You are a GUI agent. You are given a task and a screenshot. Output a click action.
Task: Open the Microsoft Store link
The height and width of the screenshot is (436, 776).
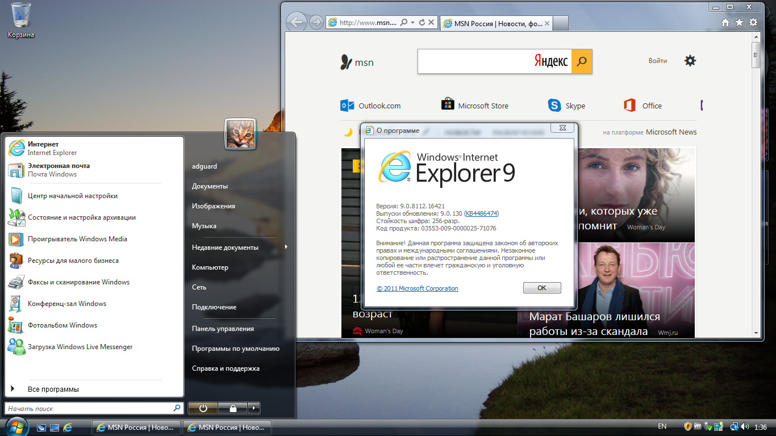click(475, 106)
